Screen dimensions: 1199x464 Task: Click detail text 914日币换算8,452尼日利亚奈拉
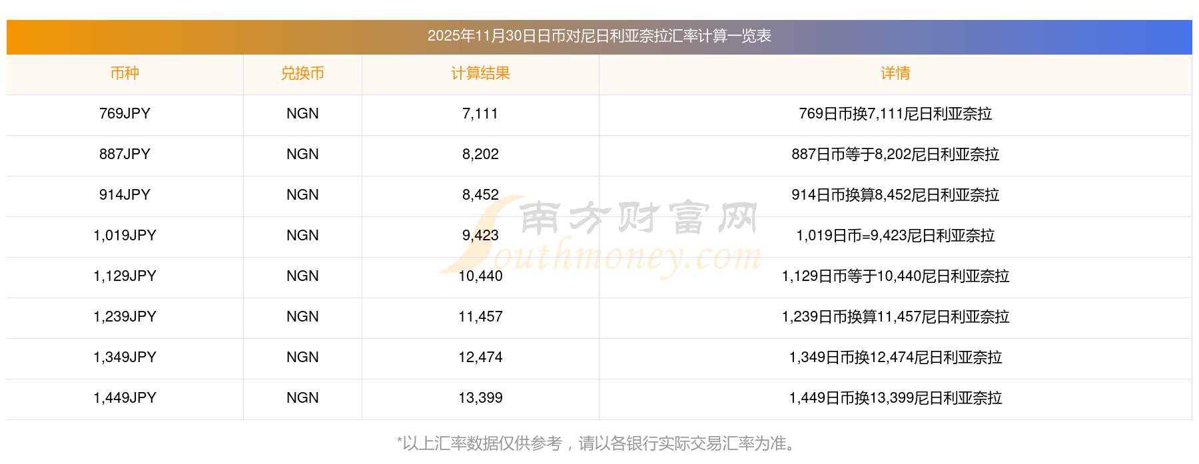tap(895, 195)
